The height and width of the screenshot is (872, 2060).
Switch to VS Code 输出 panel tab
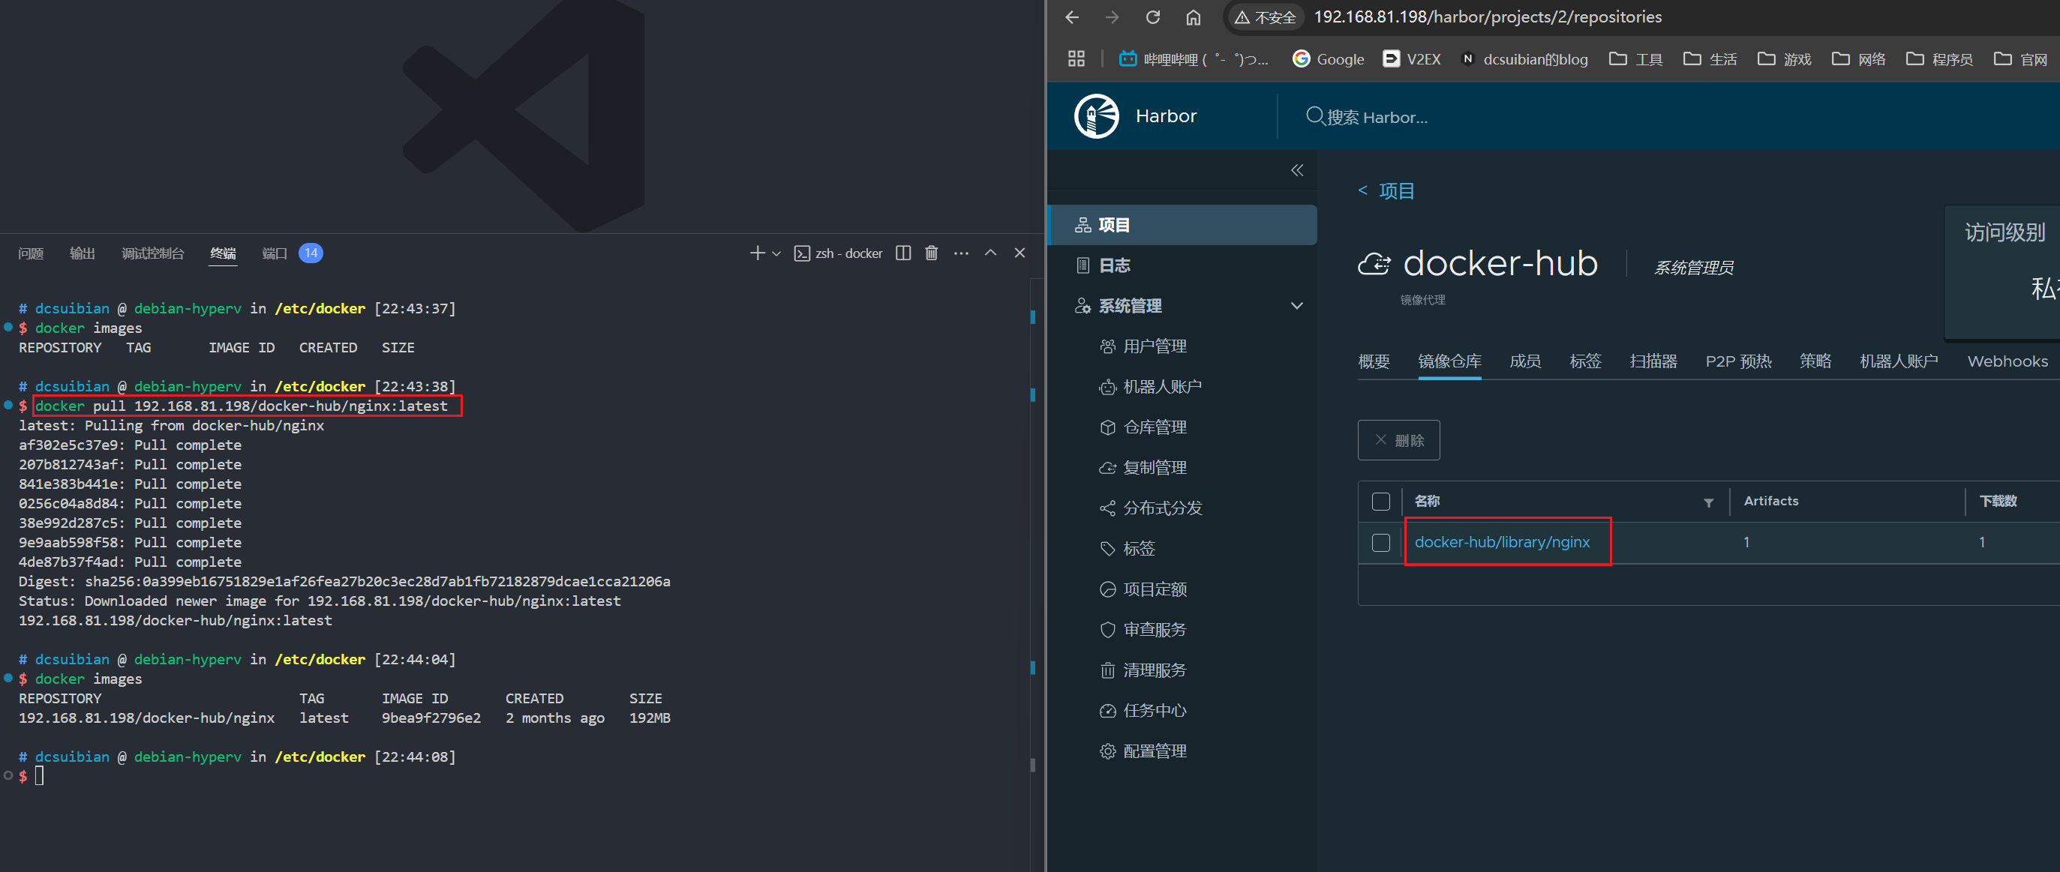tap(83, 253)
